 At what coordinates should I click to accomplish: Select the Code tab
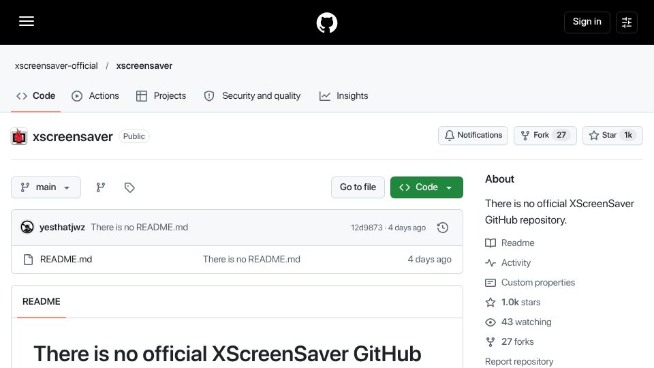click(x=36, y=96)
